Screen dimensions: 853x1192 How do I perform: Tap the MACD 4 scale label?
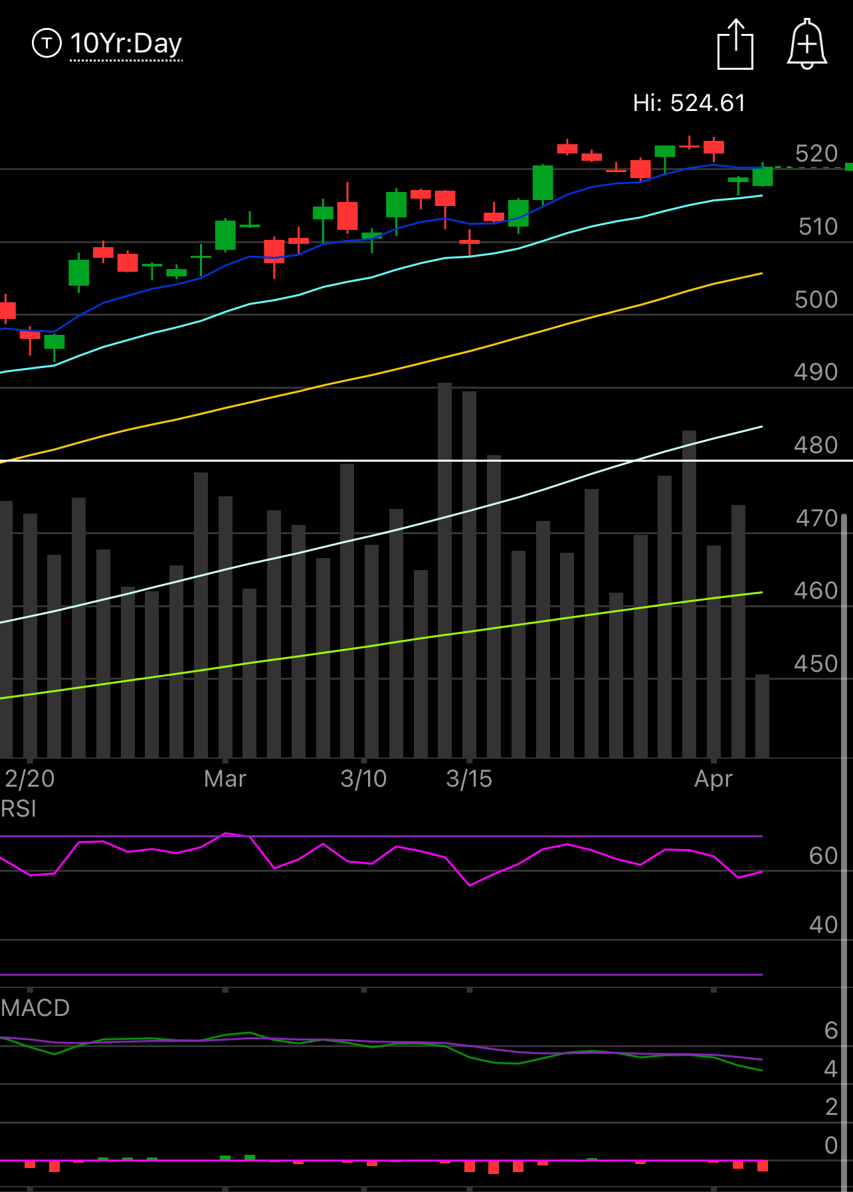coord(831,1069)
